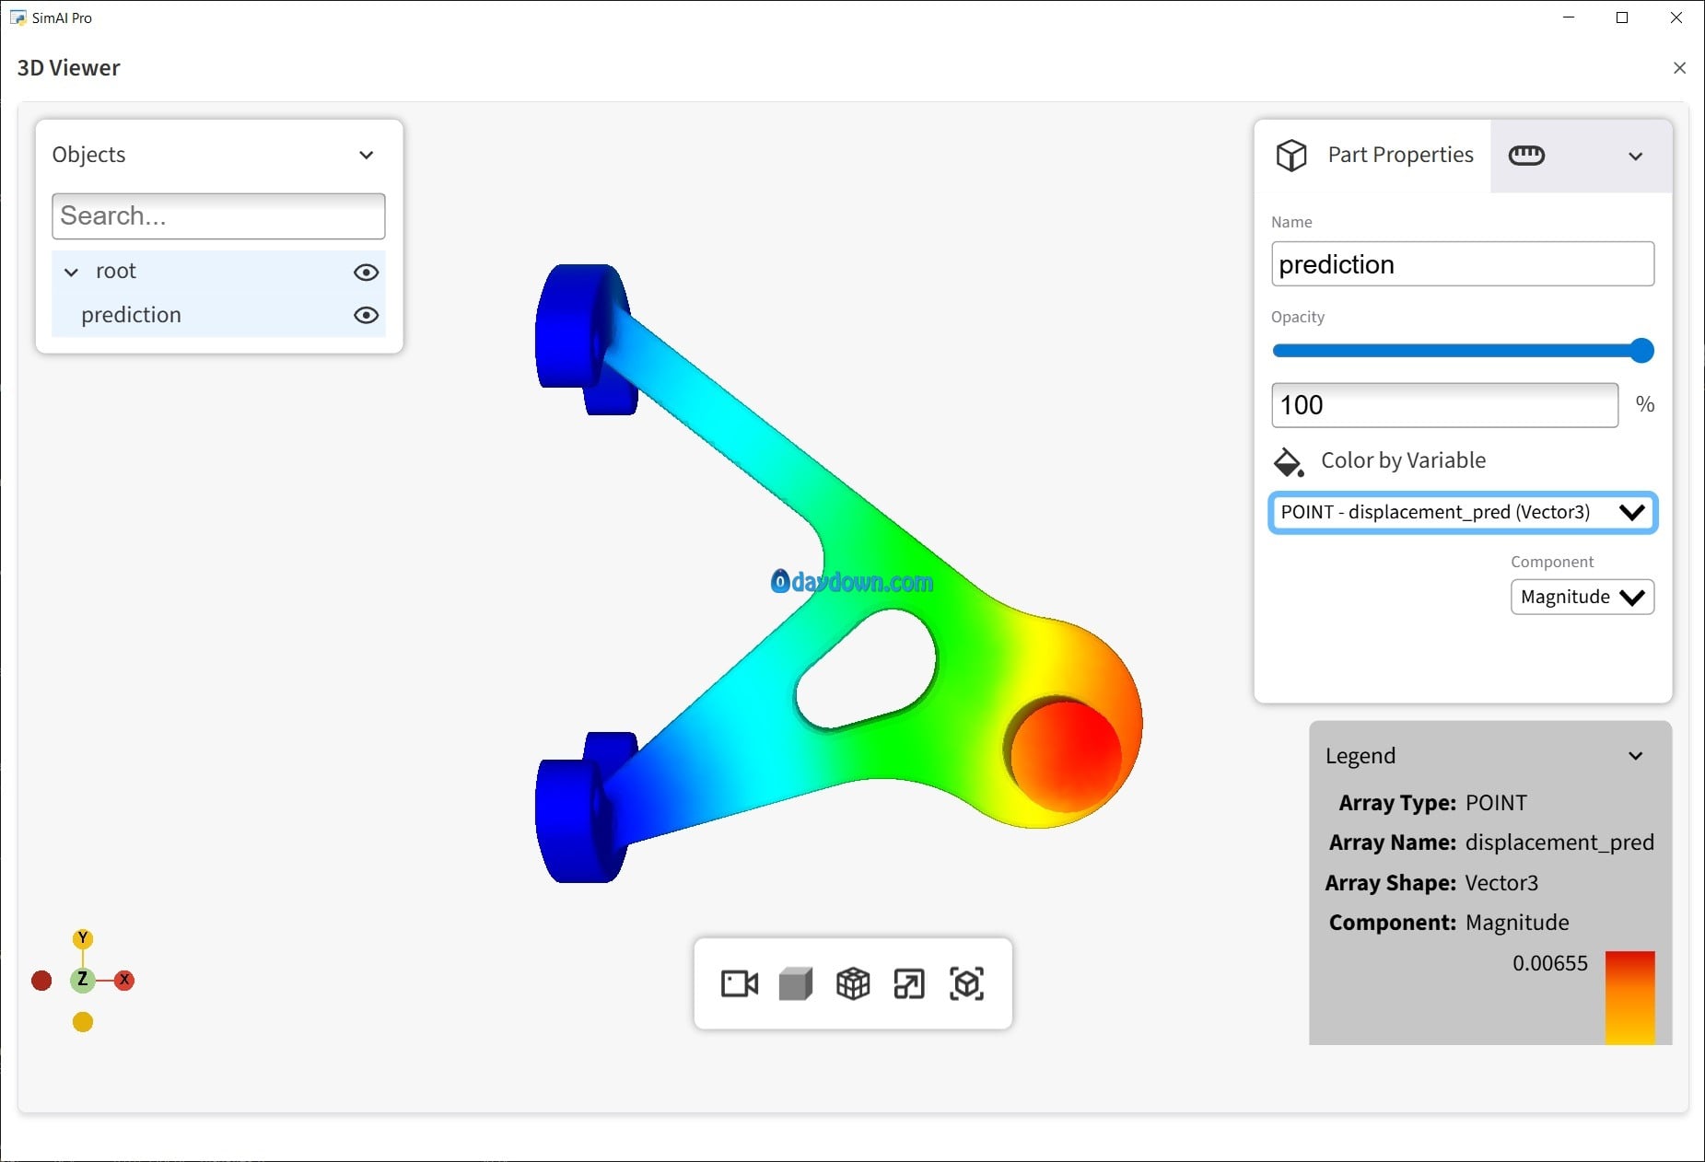Click the Search field in Objects panel
This screenshot has height=1162, width=1705.
(218, 216)
